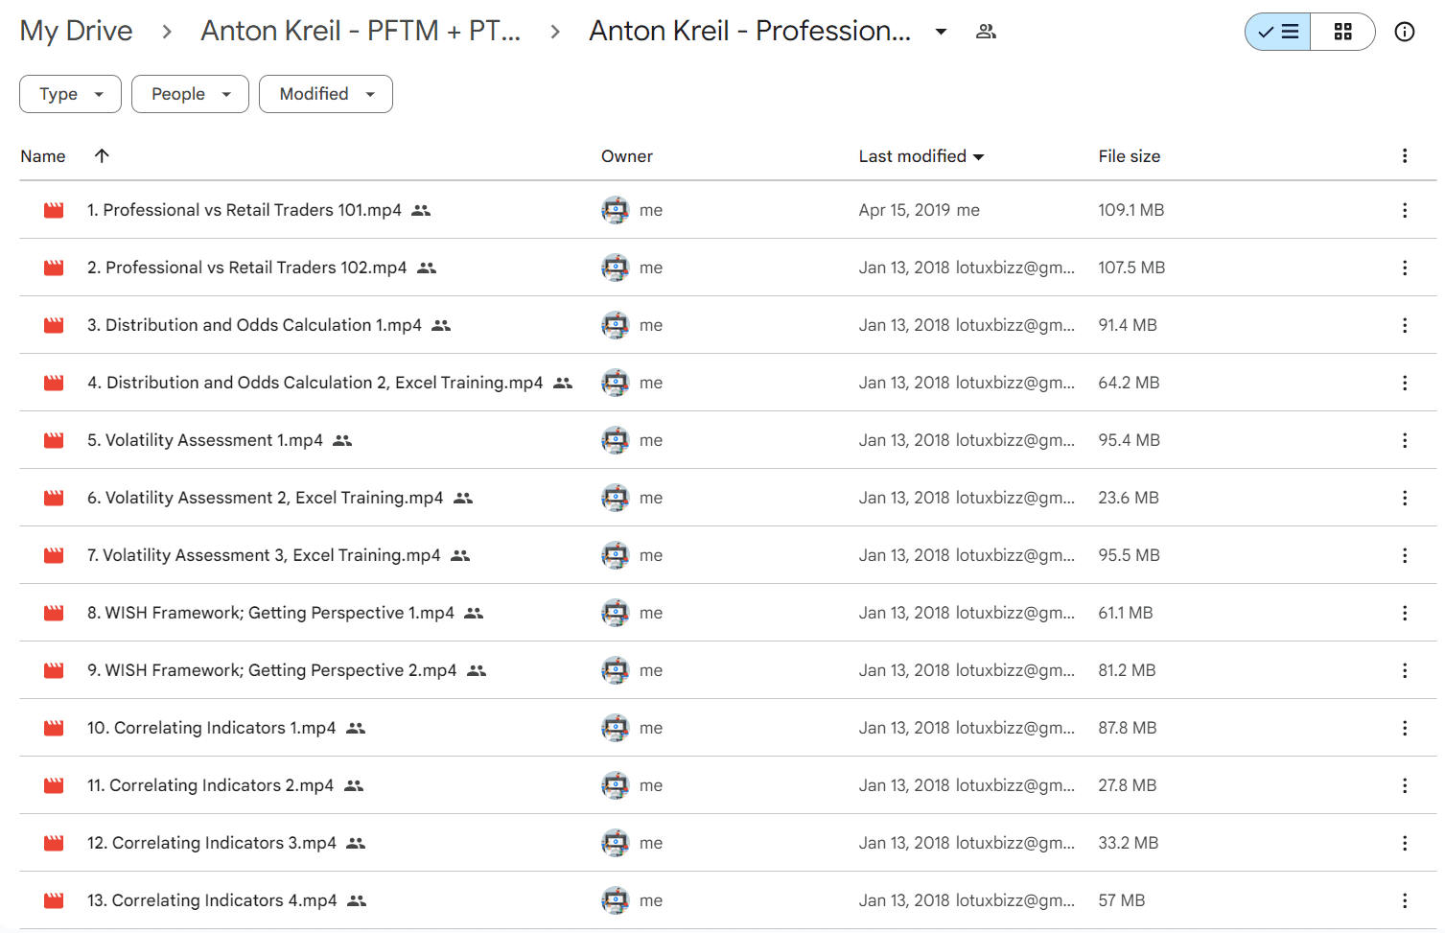
Task: Open Anton Kreil - PFTM + PT... breadcrumb folder
Action: pyautogui.click(x=361, y=31)
